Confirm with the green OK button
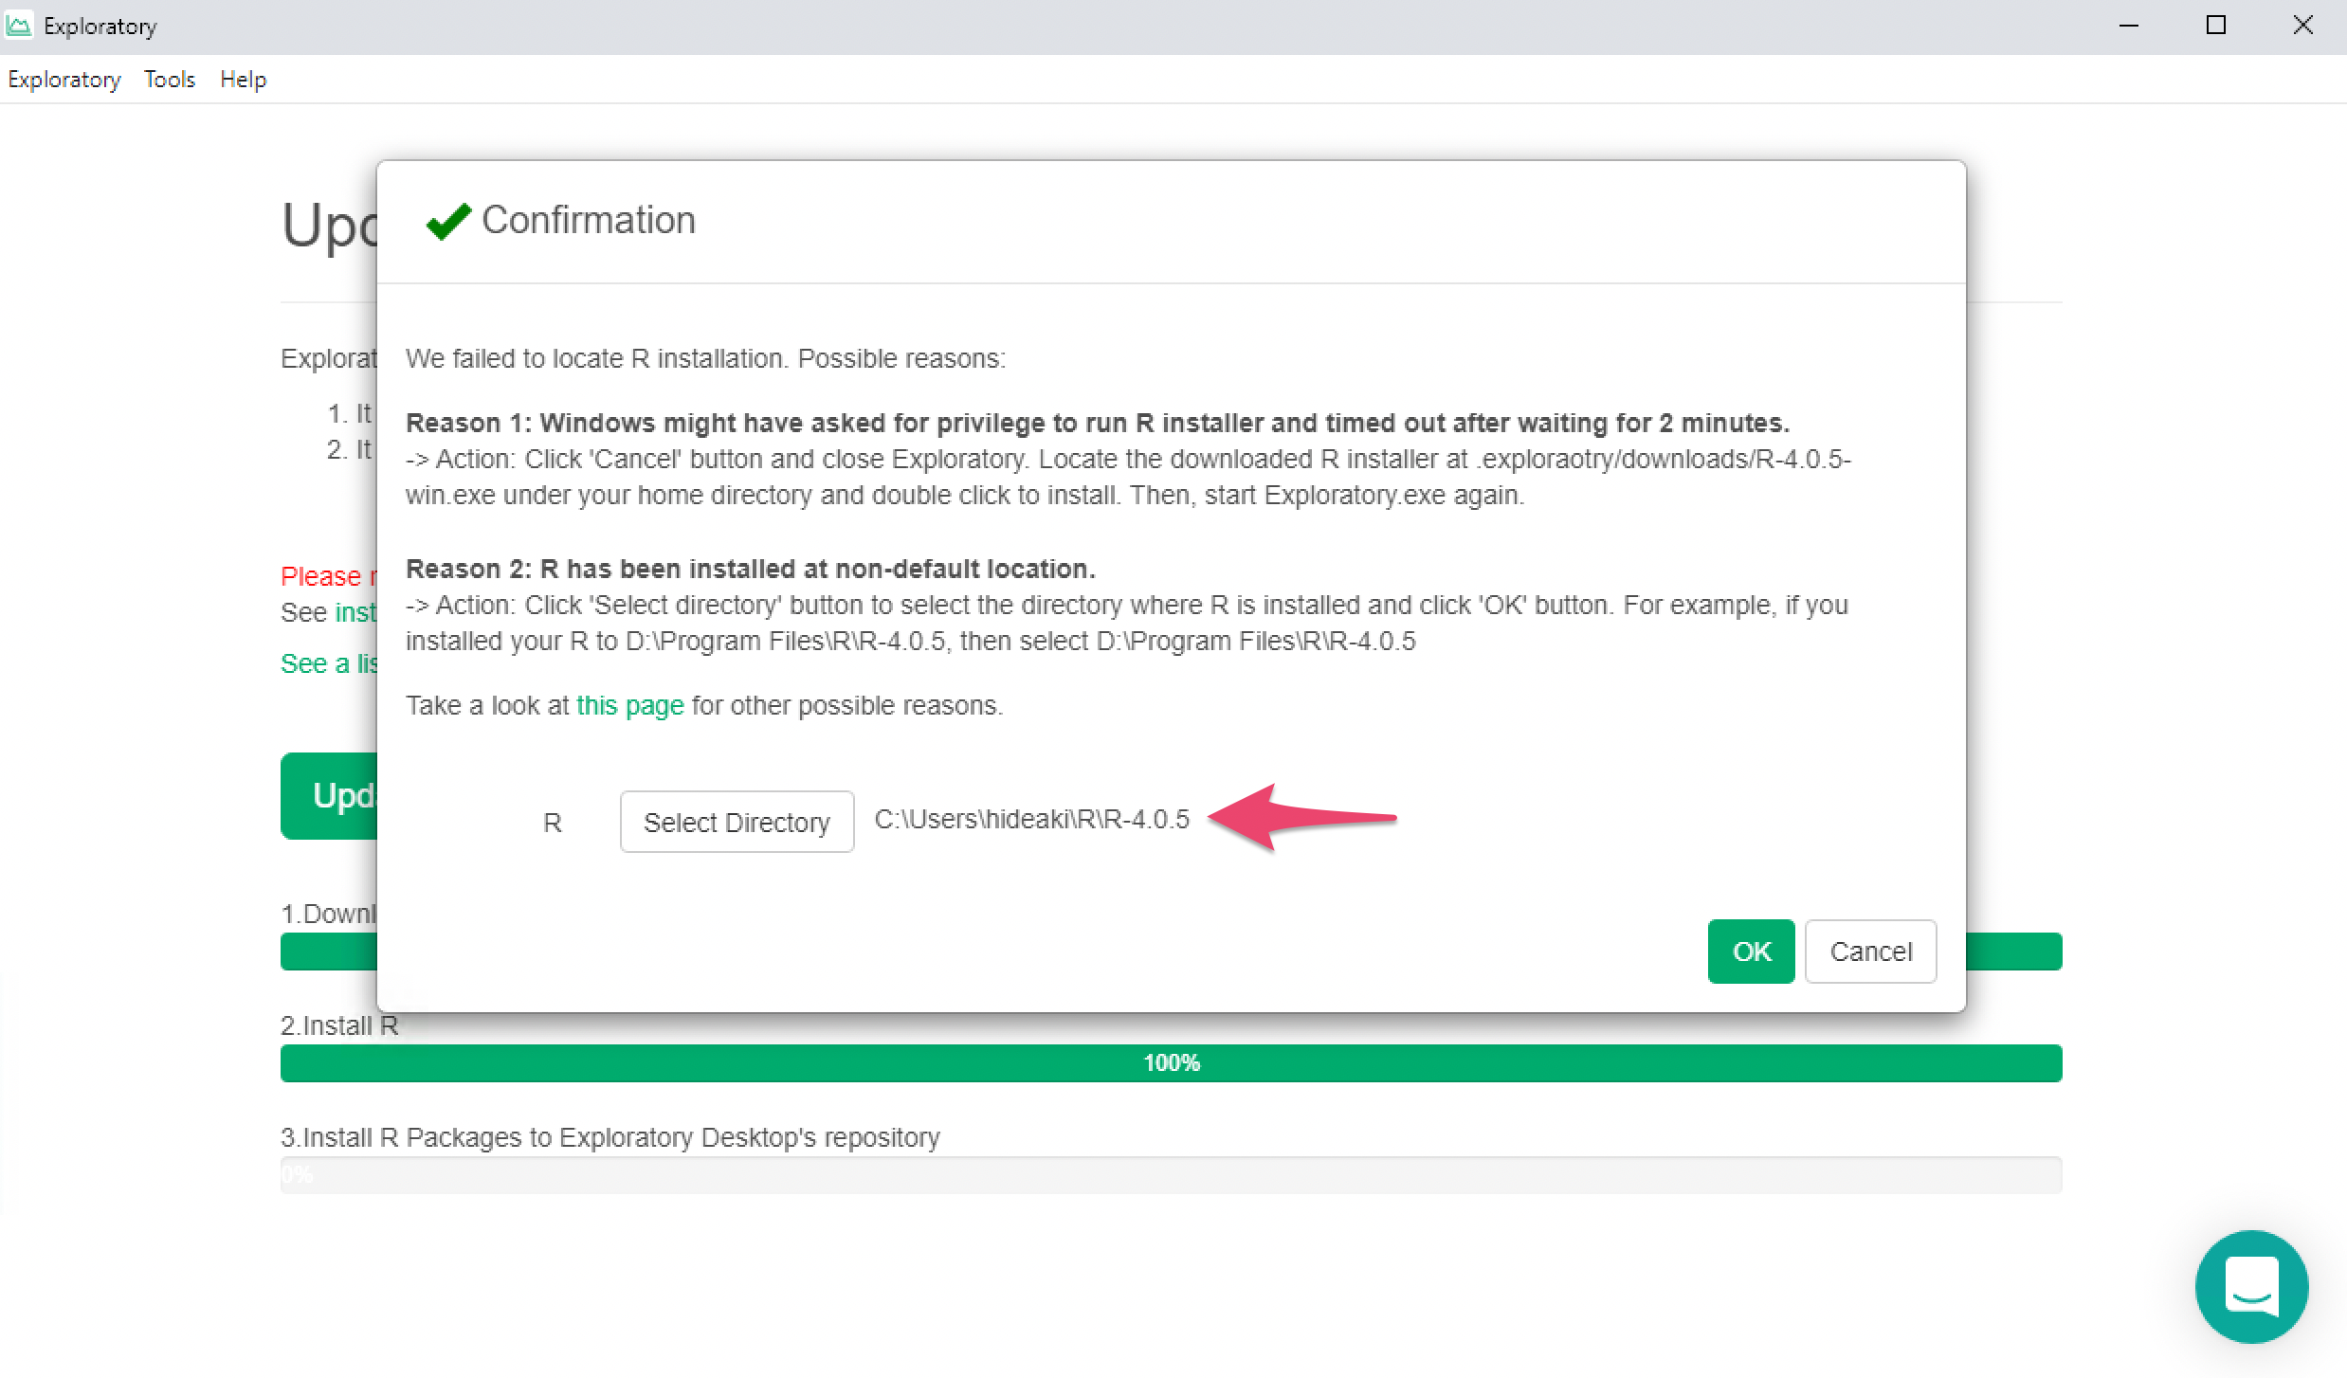The width and height of the screenshot is (2347, 1378). click(1750, 951)
